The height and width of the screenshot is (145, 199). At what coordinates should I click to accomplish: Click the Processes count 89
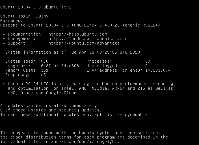click(x=148, y=61)
